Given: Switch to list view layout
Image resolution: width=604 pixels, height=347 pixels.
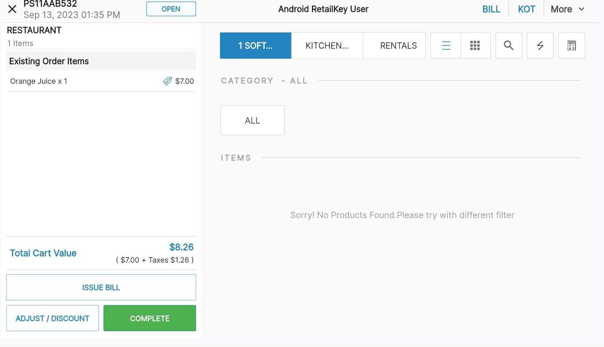Looking at the screenshot, I should [x=446, y=46].
